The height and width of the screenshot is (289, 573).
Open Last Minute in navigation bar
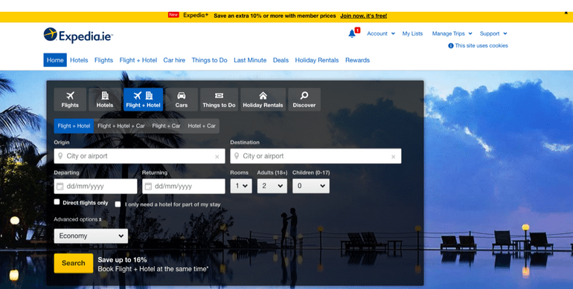[250, 60]
